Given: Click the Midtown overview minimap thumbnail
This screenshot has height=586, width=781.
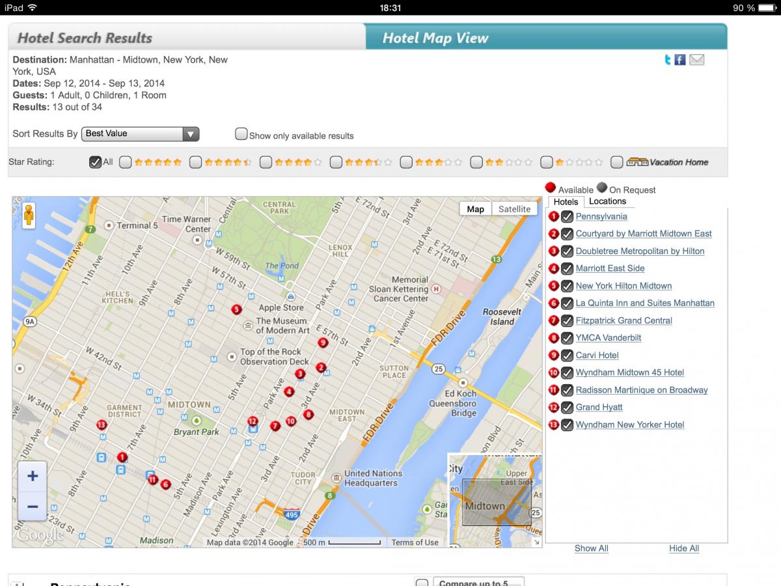Looking at the screenshot, I should 495,500.
